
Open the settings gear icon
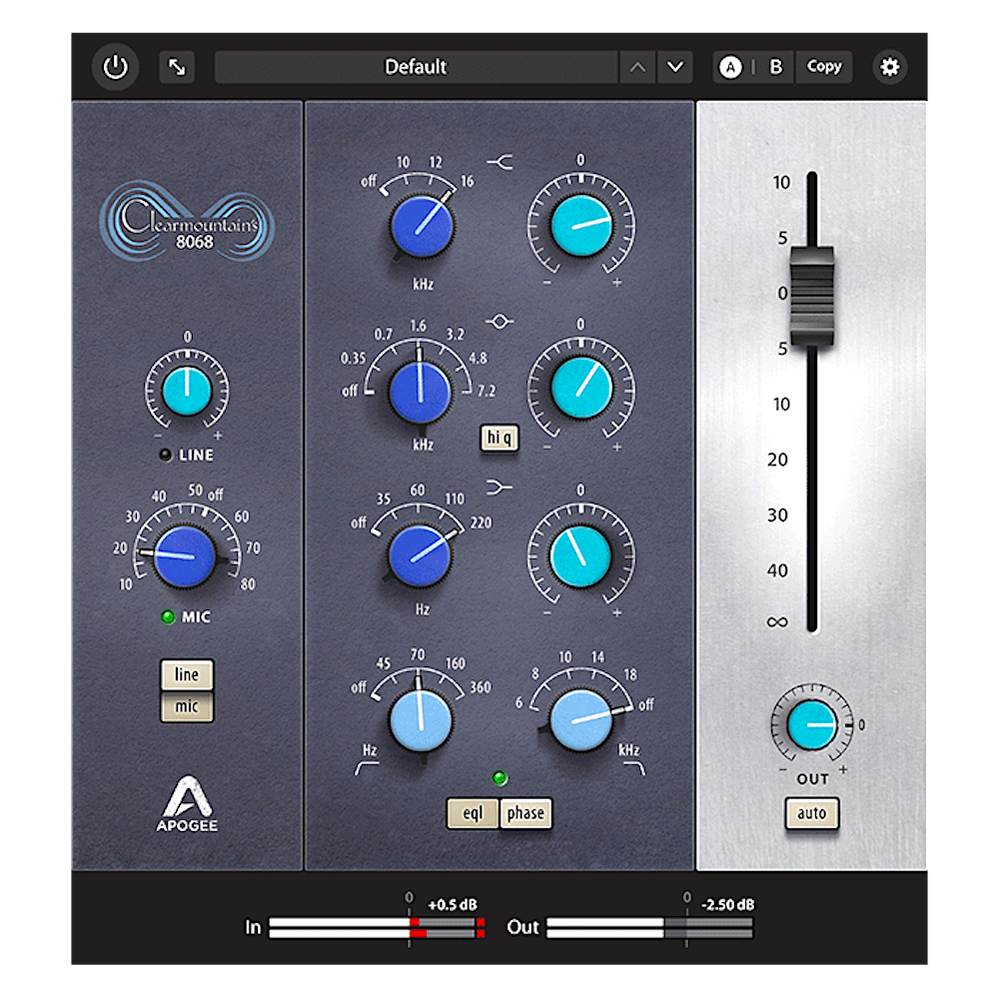point(889,67)
